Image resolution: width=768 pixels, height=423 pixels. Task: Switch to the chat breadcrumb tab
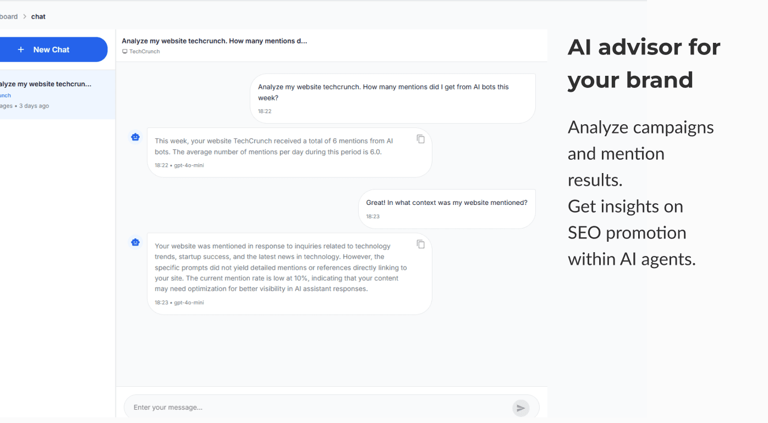pos(38,16)
